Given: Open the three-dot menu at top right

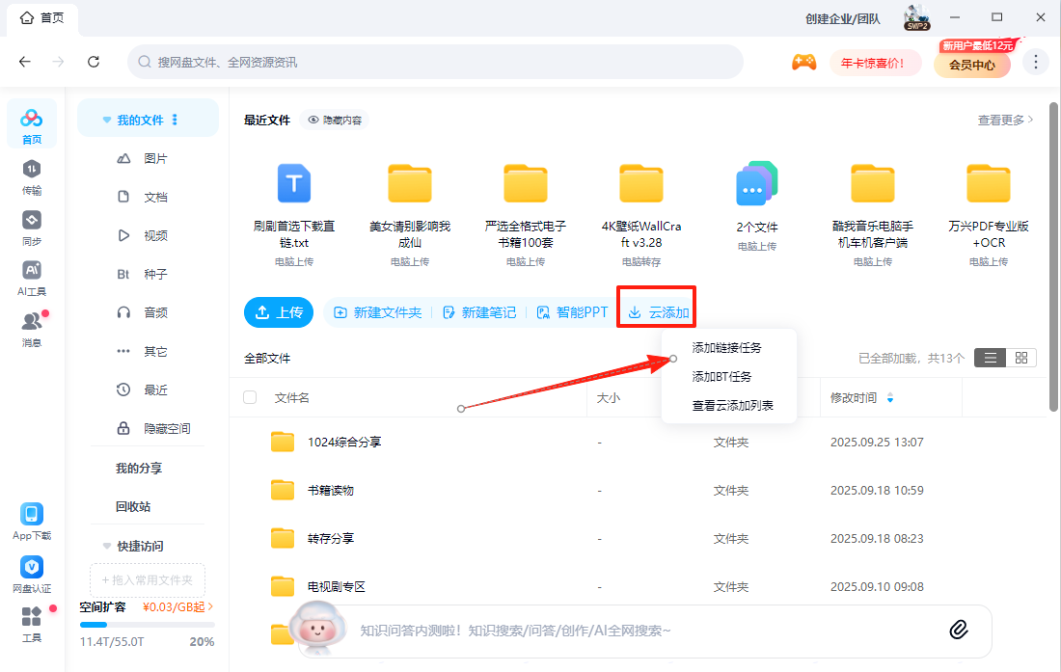Looking at the screenshot, I should point(1035,62).
